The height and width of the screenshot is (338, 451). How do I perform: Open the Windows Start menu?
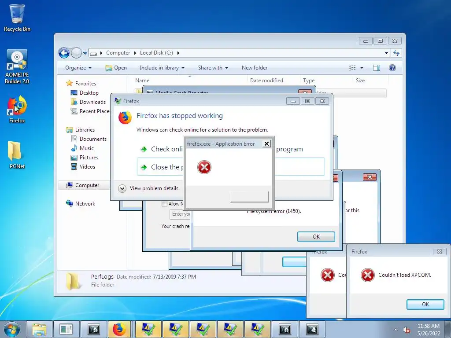pos(12,329)
